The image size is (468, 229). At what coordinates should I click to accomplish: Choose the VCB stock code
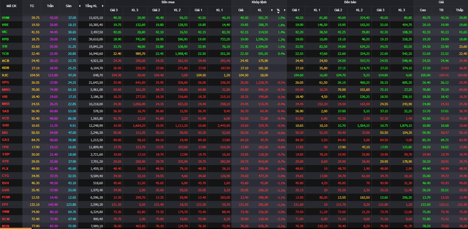[x=5, y=118]
